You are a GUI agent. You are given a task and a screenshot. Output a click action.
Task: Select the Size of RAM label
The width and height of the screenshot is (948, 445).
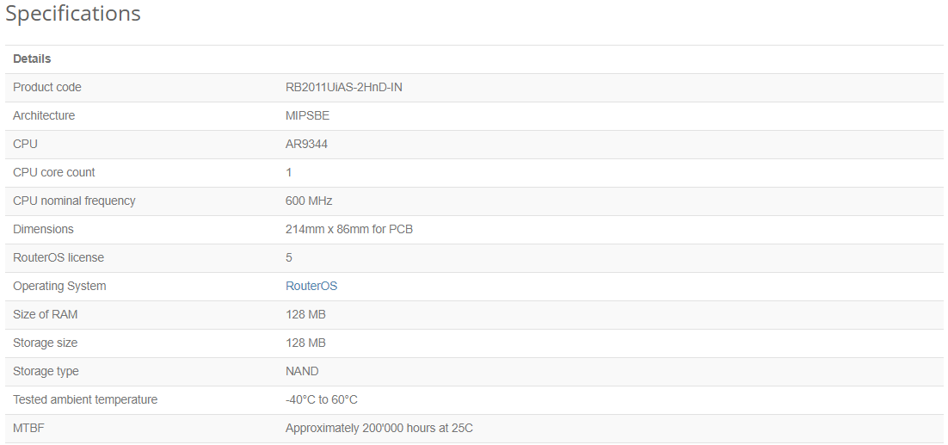[46, 314]
